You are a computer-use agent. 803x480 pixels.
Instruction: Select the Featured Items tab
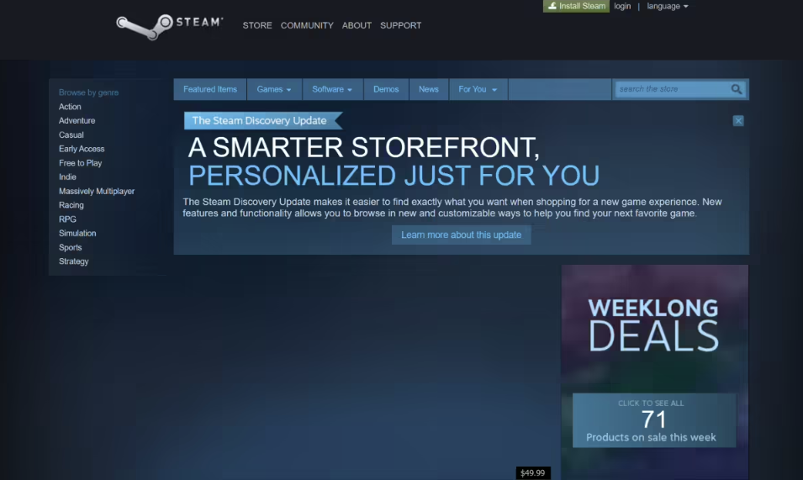coord(210,90)
